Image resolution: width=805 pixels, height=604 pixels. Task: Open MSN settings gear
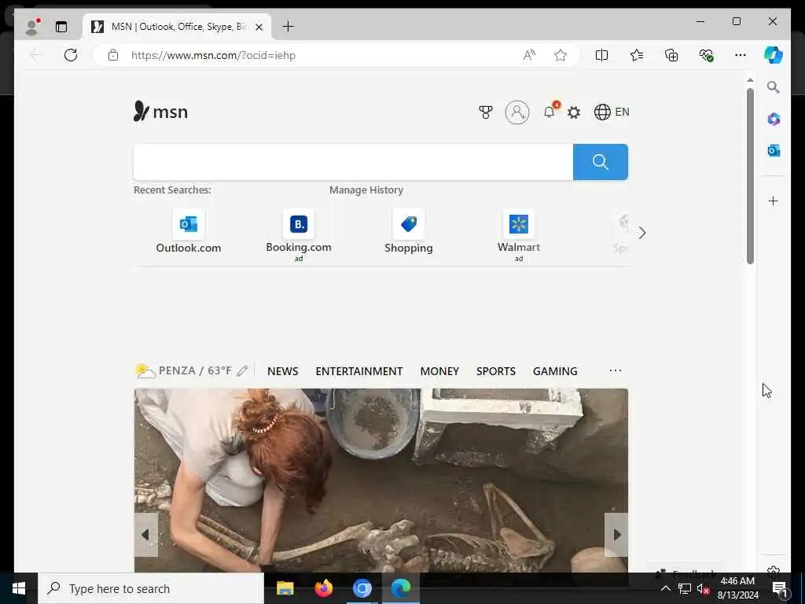[x=574, y=112]
